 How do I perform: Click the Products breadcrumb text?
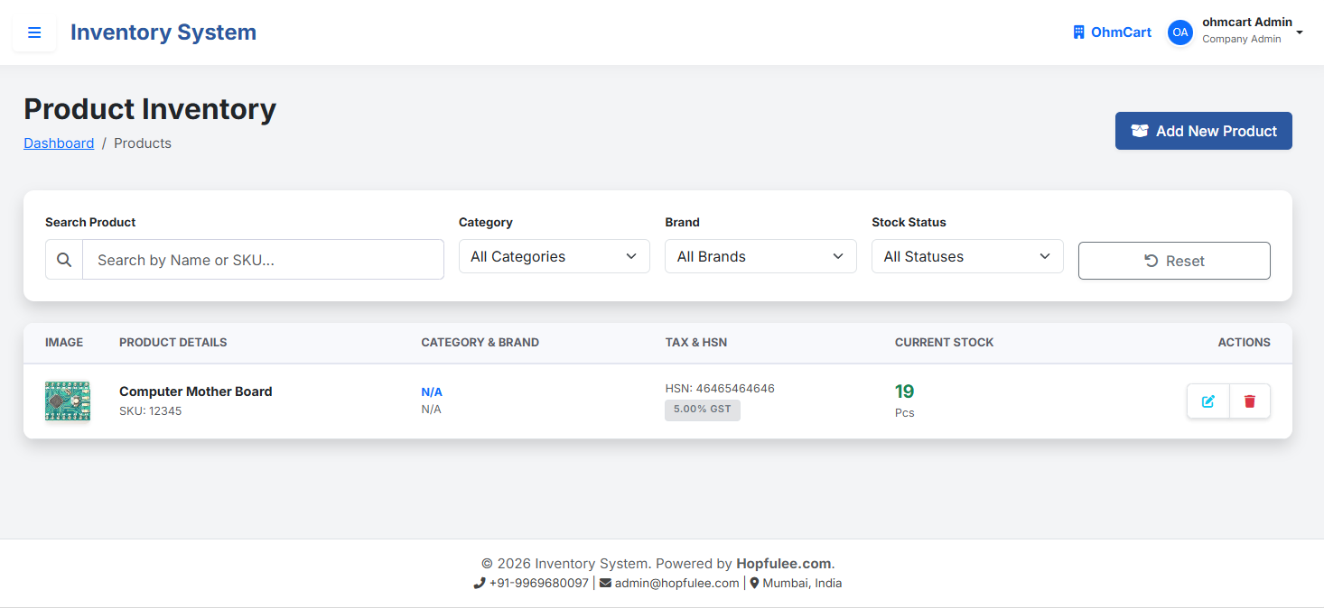(x=143, y=143)
